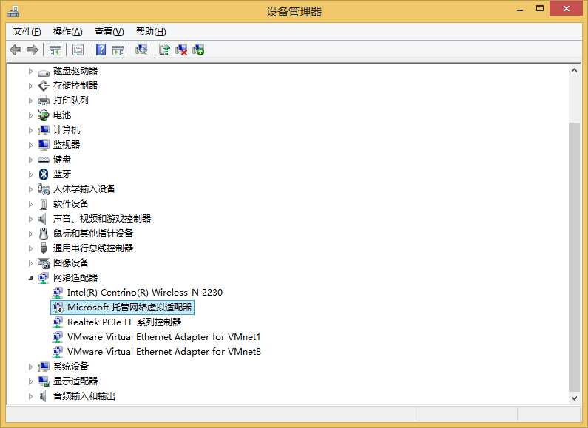Click the camera icon beside 图像设备
The height and width of the screenshot is (428, 588).
(44, 263)
